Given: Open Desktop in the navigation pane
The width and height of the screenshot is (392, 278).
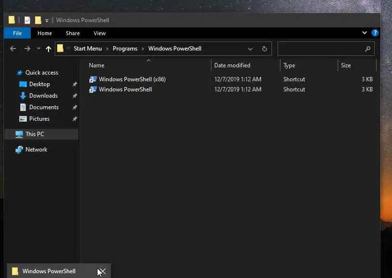Looking at the screenshot, I should click(x=39, y=84).
